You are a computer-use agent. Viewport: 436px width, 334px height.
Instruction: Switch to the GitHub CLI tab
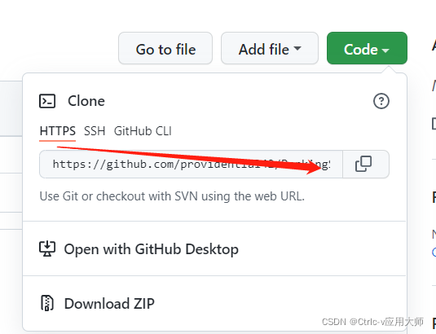pyautogui.click(x=143, y=131)
